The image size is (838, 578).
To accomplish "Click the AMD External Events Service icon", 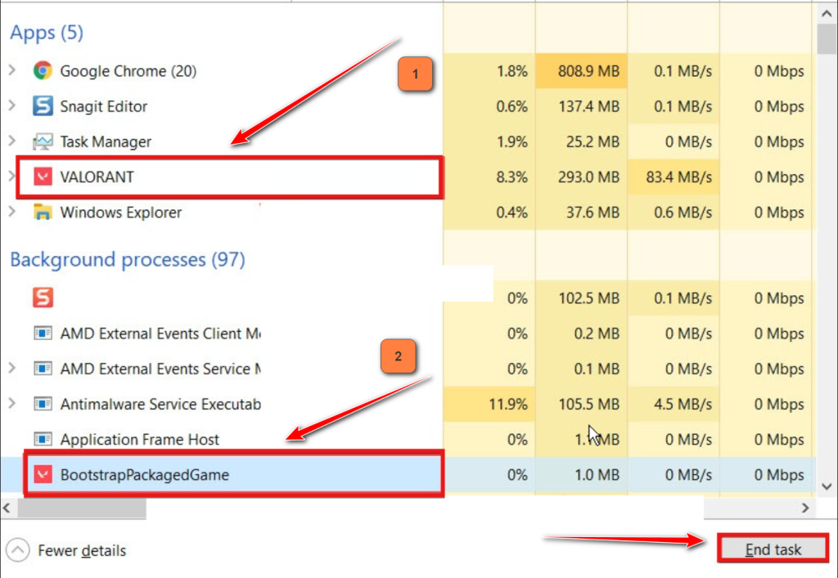I will (x=43, y=369).
